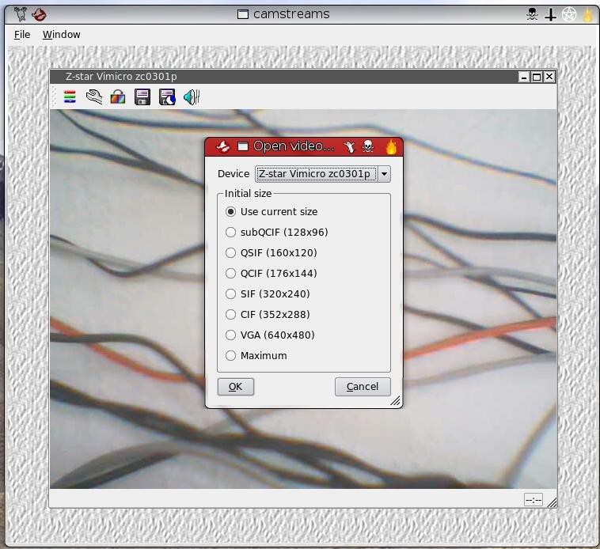Click the floppy disk save snapshot icon
Screen dimensions: 600x549
tap(142, 97)
